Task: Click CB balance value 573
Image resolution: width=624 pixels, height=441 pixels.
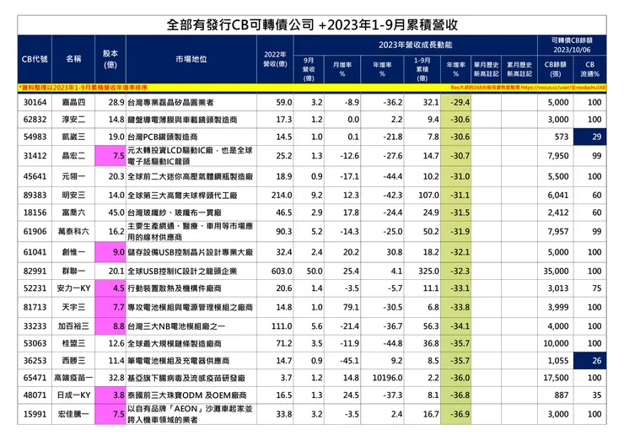Action: tap(561, 137)
